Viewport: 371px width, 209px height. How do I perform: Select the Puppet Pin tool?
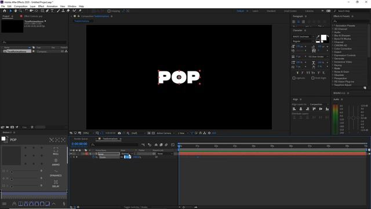pyautogui.click(x=80, y=11)
